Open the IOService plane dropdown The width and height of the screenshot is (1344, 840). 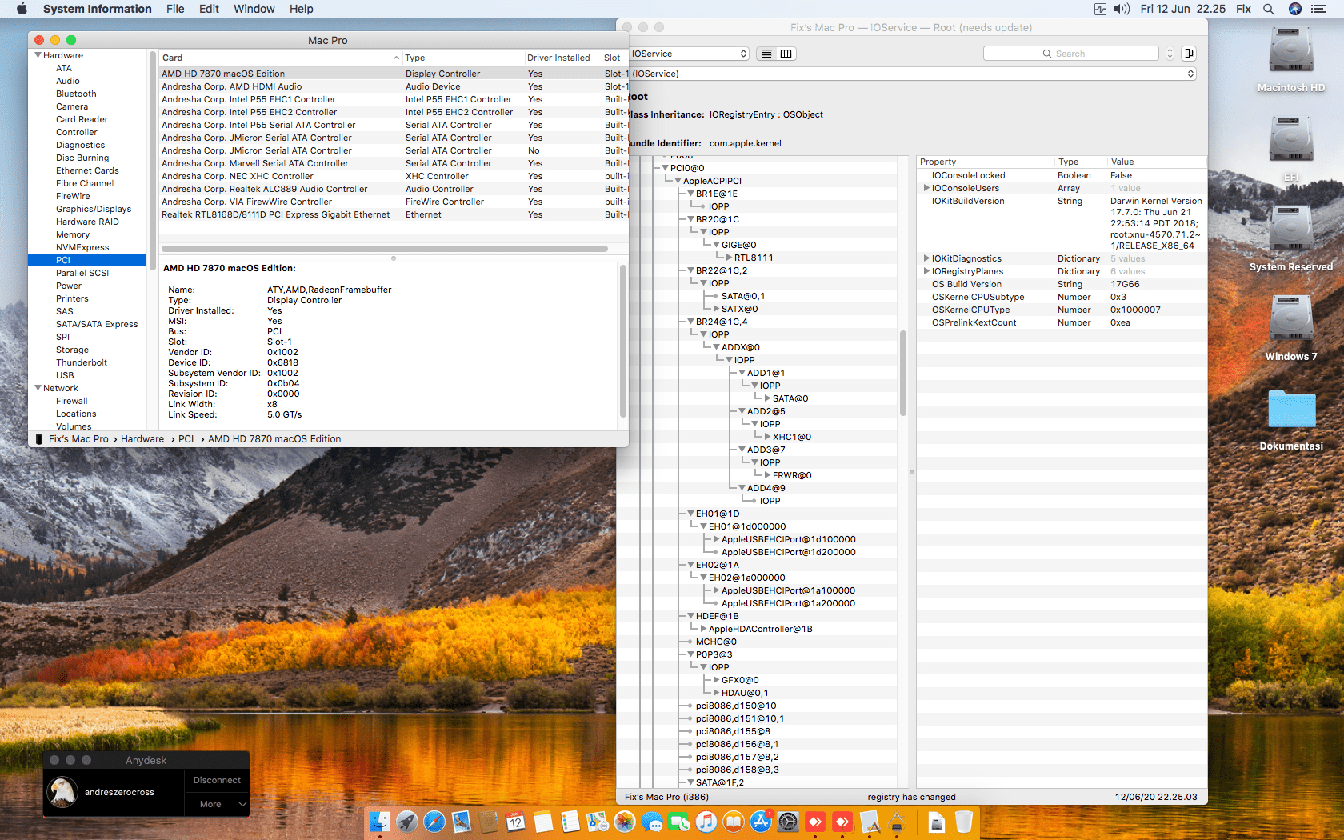pos(690,54)
